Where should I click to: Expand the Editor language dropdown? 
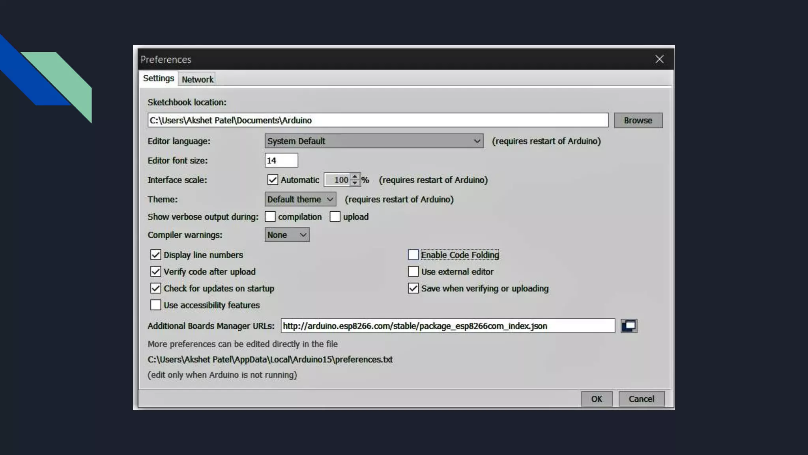coord(374,141)
